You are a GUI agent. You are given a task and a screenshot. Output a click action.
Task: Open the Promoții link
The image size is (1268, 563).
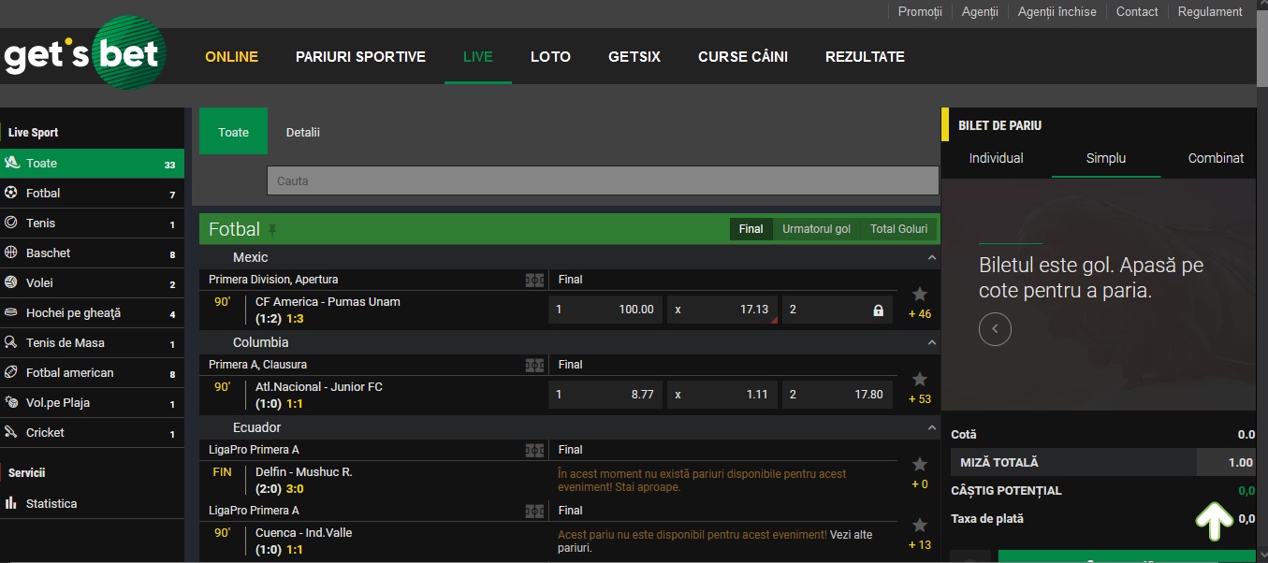pos(920,12)
